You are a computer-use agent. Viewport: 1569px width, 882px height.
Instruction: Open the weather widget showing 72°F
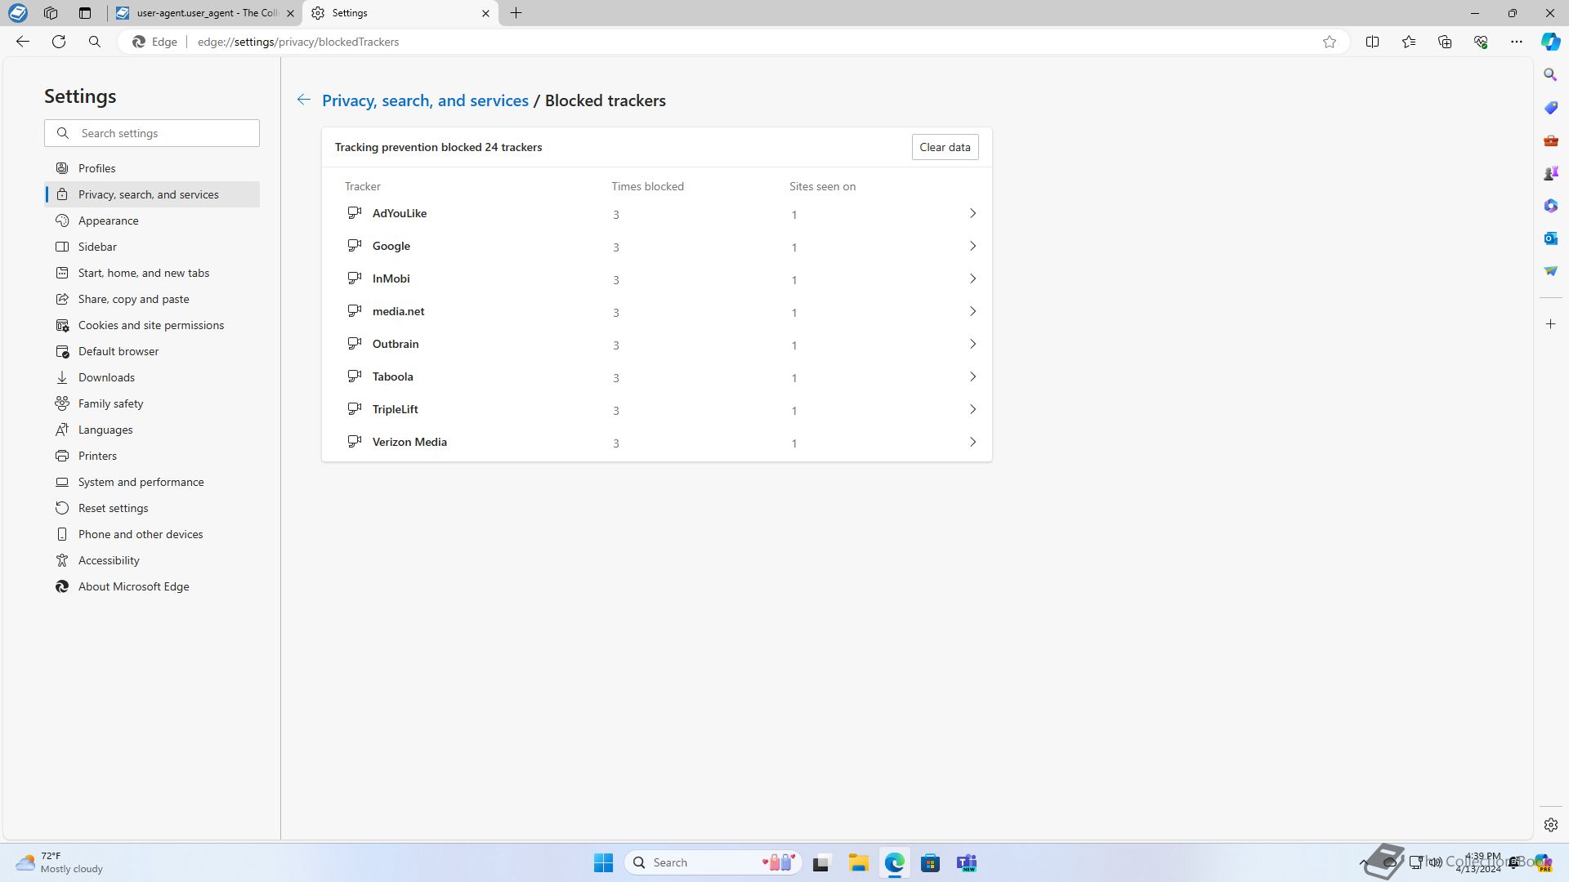tap(60, 862)
